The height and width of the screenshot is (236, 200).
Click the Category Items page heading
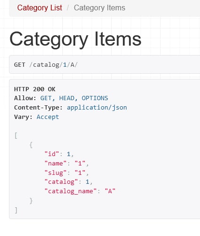pyautogui.click(x=75, y=39)
